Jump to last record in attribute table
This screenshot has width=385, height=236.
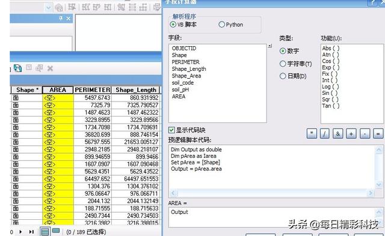click(x=31, y=232)
